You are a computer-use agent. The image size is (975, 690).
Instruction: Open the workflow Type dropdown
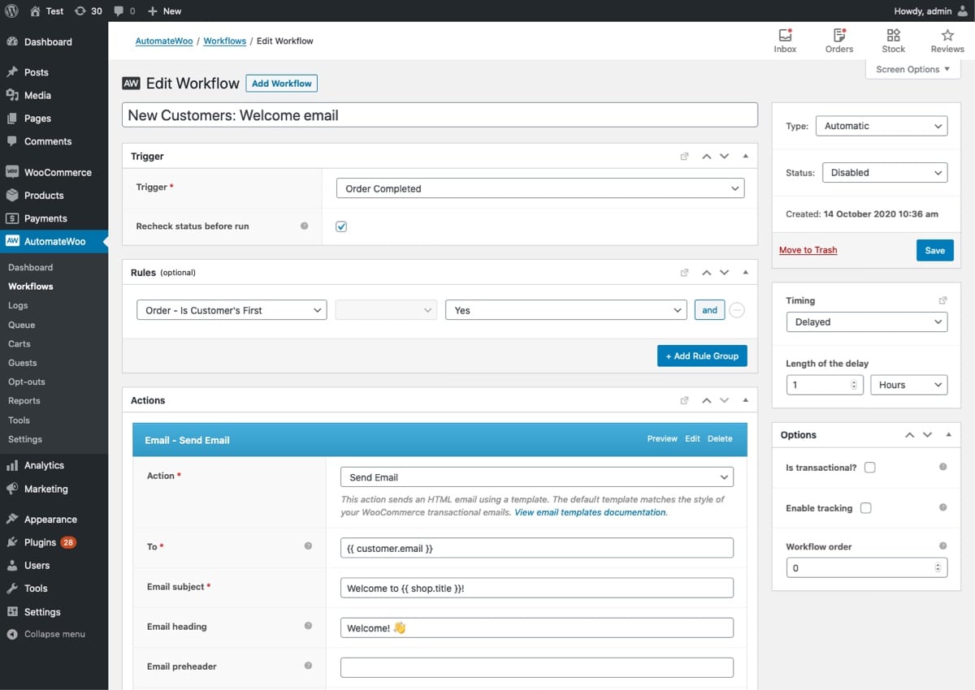882,126
